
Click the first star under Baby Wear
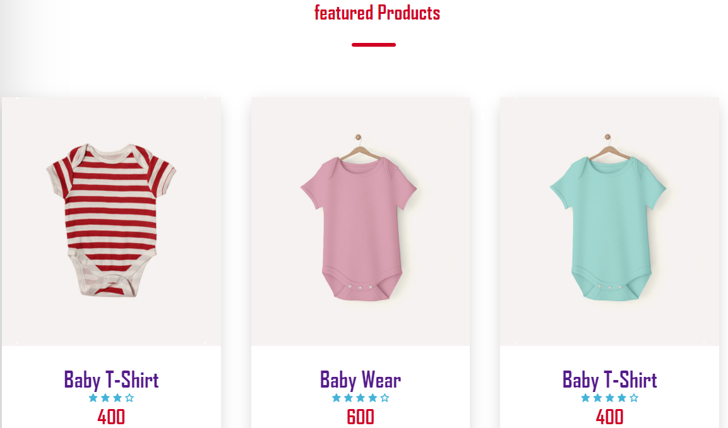pyautogui.click(x=336, y=398)
